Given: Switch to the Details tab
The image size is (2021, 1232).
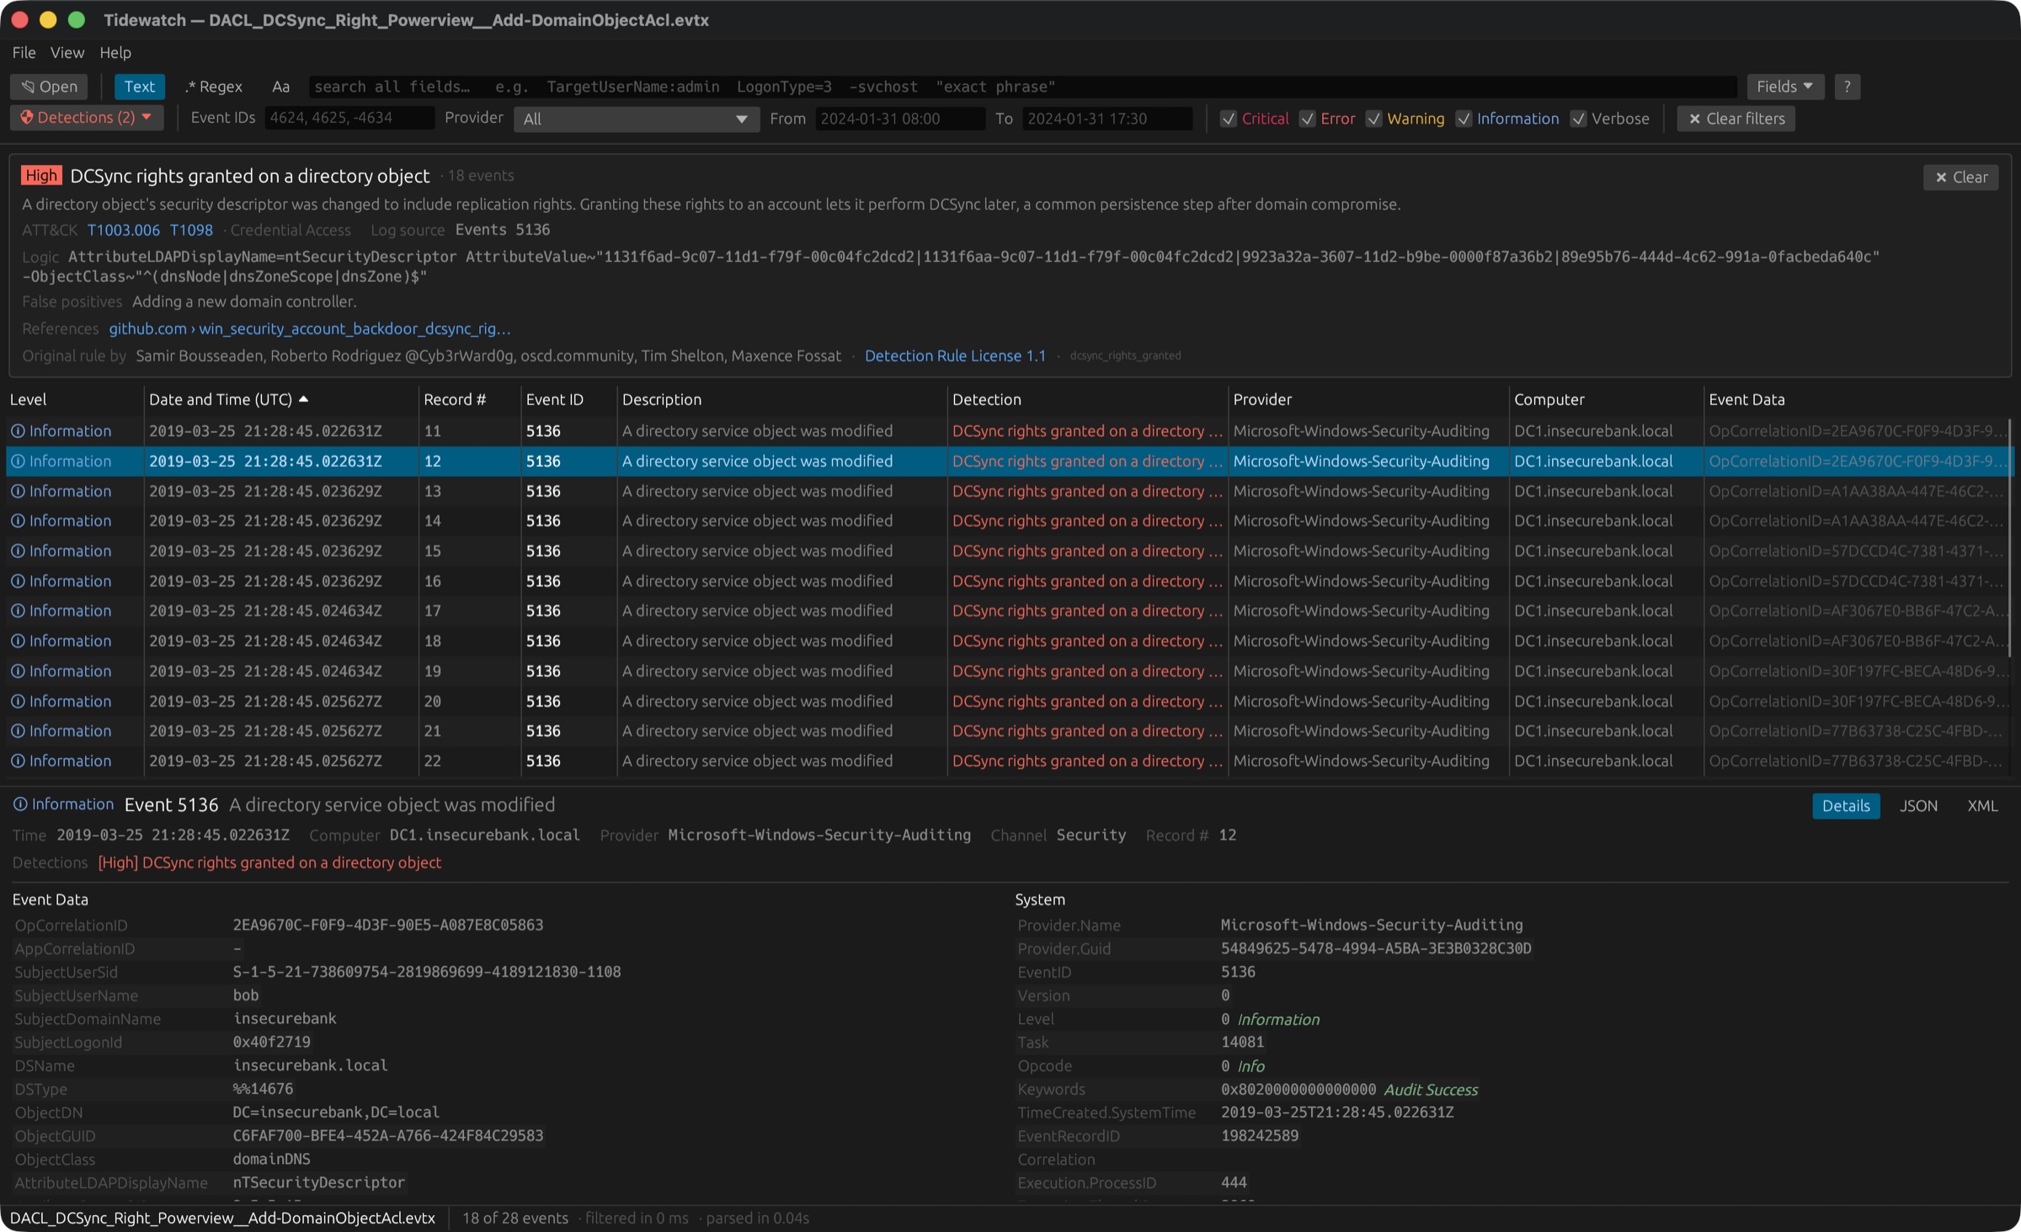Looking at the screenshot, I should click(1846, 806).
